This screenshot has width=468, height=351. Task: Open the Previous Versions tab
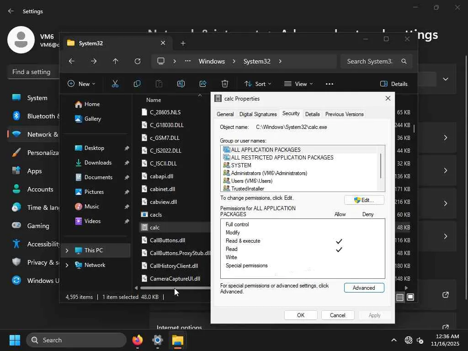tap(344, 114)
